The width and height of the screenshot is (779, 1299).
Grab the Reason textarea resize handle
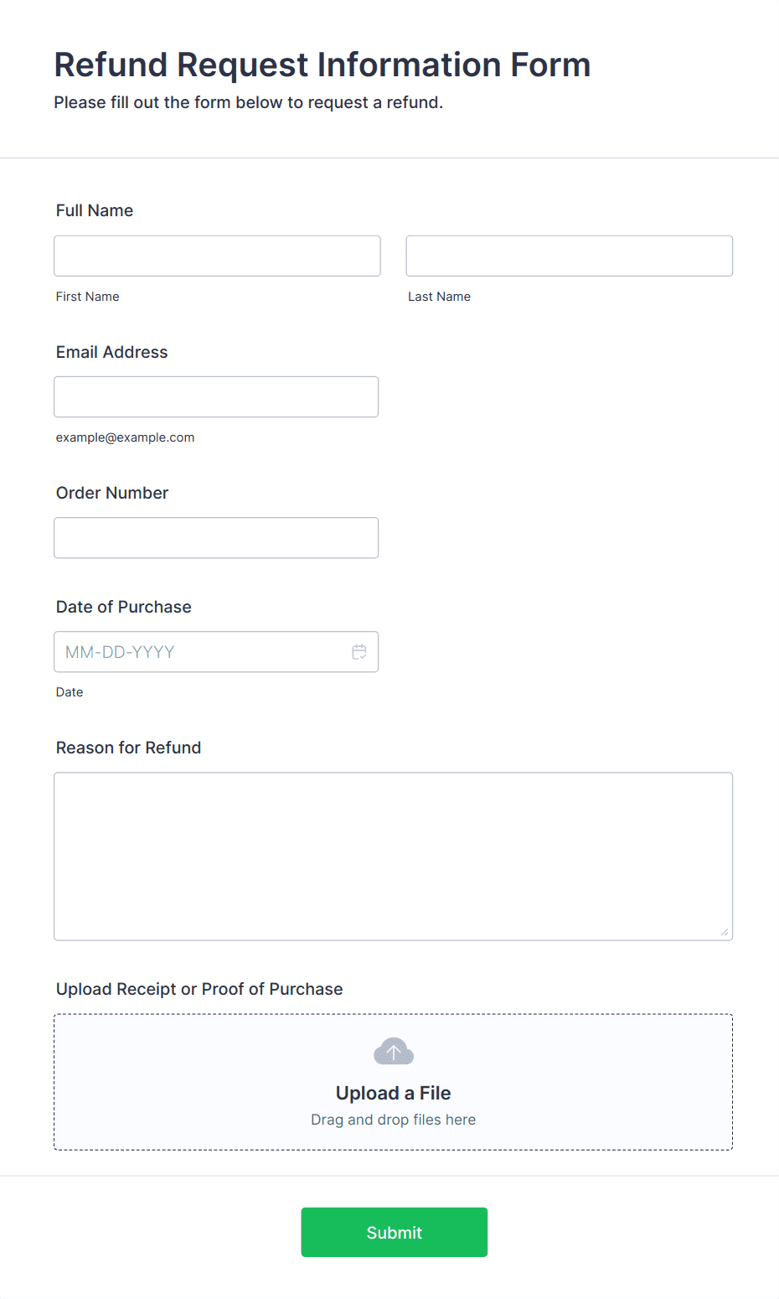724,932
